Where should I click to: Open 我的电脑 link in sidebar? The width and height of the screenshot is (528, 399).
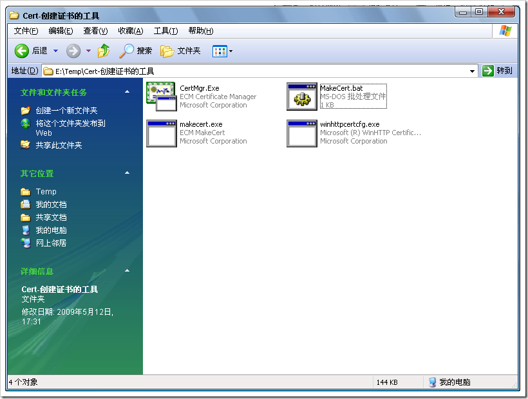(x=51, y=230)
